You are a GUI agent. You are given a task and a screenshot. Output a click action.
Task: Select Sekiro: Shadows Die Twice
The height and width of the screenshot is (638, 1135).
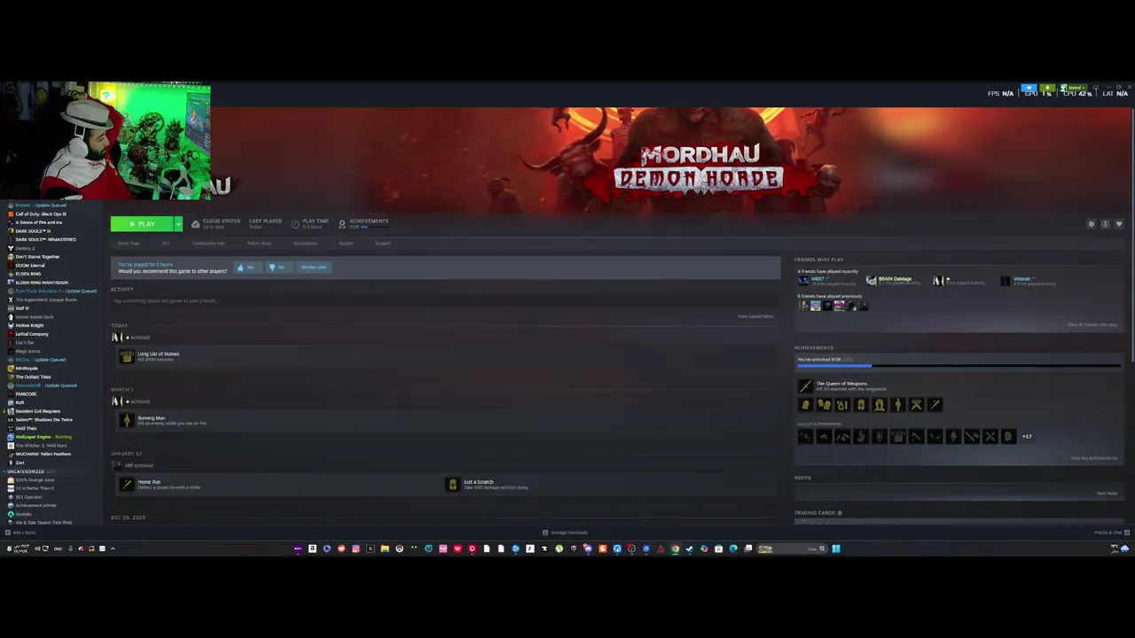[x=41, y=420]
